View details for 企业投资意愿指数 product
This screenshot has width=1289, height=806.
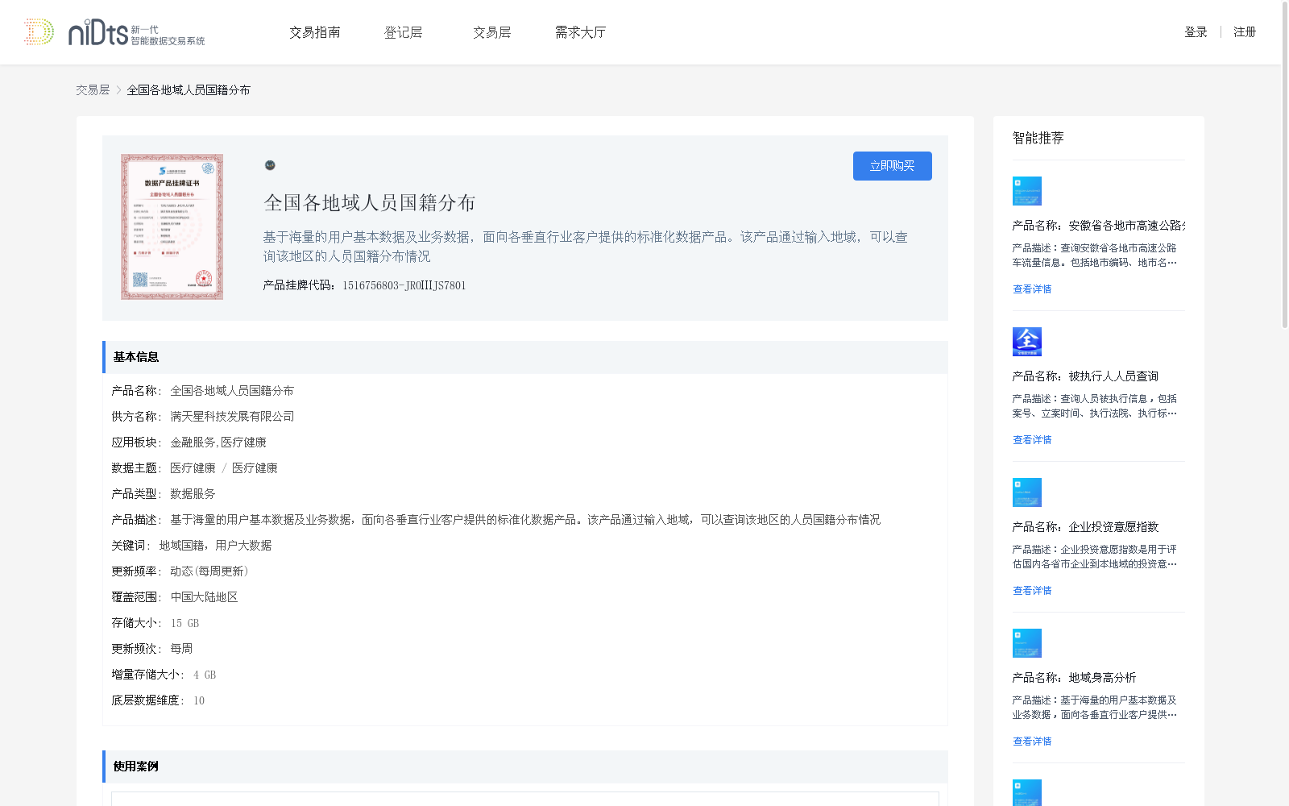pyautogui.click(x=1032, y=591)
